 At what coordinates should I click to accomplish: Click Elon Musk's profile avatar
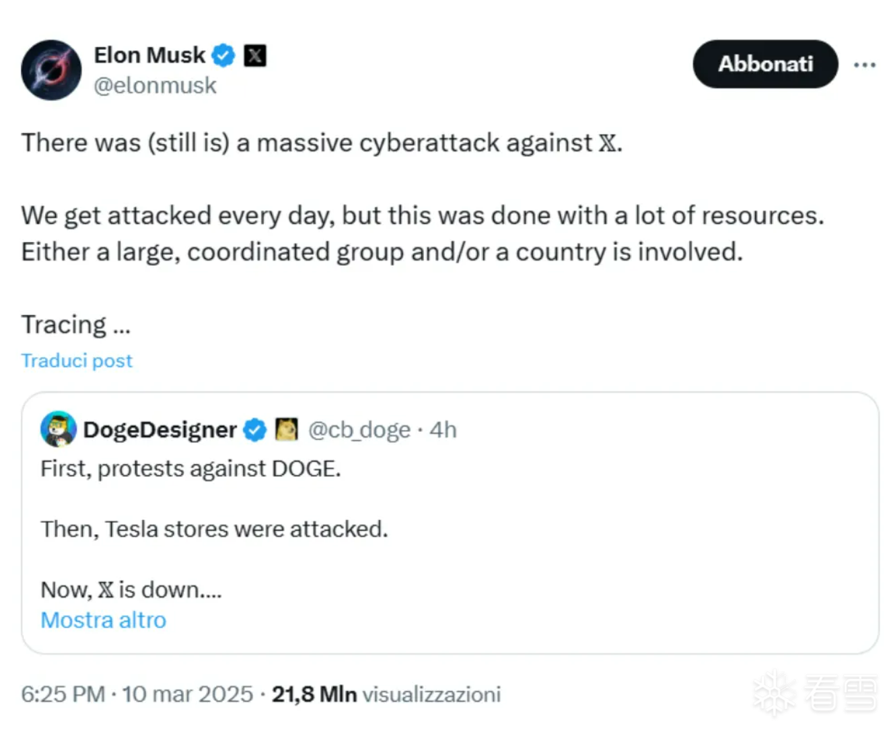51,70
